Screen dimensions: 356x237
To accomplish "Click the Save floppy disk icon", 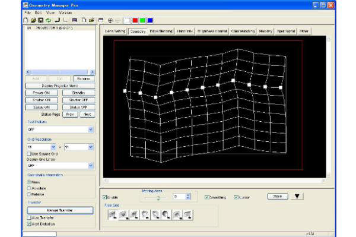I will tap(40, 20).
